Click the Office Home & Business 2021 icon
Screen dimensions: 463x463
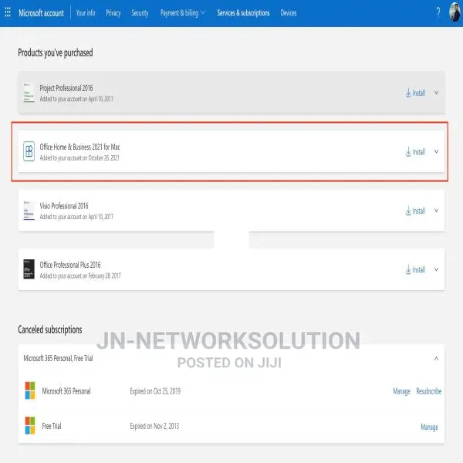(29, 151)
